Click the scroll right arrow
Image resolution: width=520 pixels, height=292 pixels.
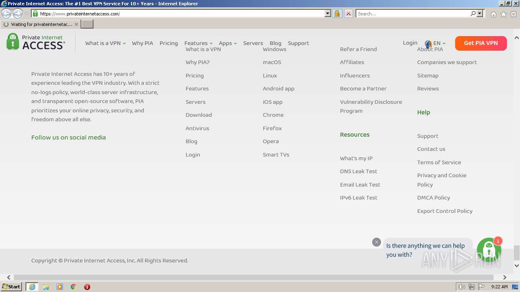tap(505, 277)
